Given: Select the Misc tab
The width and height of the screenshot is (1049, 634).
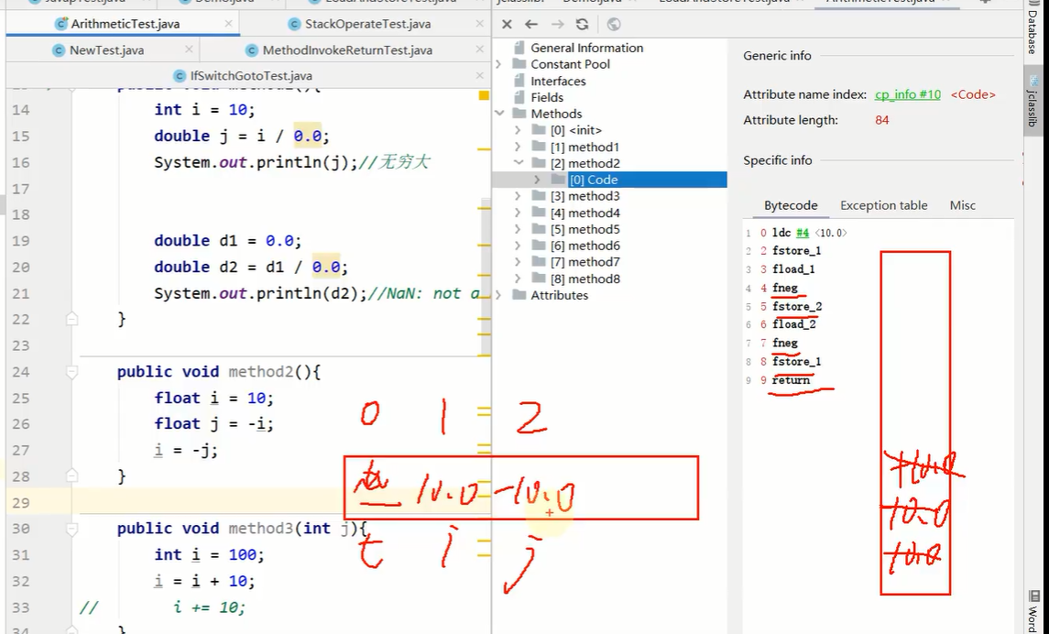Looking at the screenshot, I should click(x=962, y=205).
